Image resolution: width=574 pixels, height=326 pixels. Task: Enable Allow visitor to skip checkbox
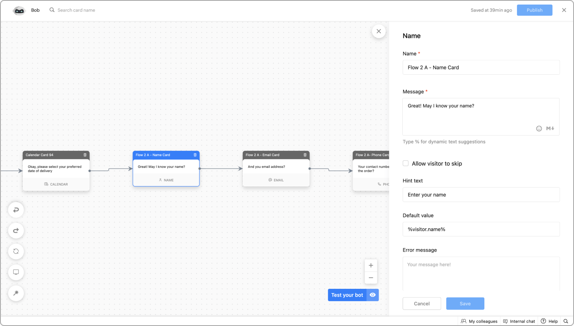coord(406,164)
